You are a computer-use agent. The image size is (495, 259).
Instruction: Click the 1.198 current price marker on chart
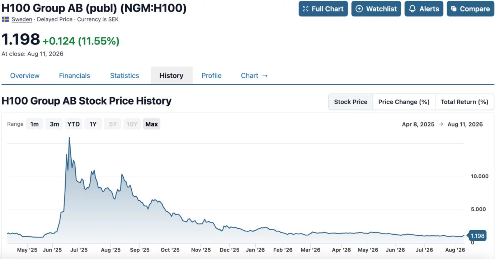point(477,236)
